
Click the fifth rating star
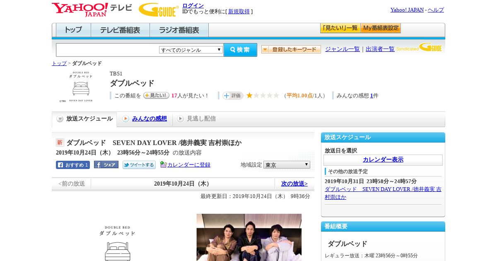[x=276, y=95]
